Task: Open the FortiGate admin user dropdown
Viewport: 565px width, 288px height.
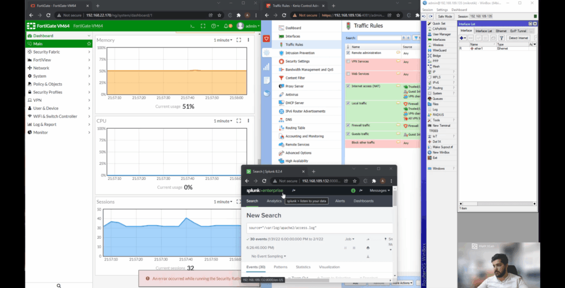Action: pos(248,26)
